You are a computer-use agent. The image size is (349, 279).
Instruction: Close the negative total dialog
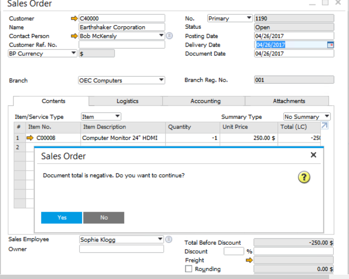coord(313,155)
